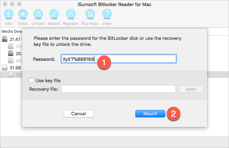Click the Info toolbar icon
Screen dimensions: 229x148
pyautogui.click(x=8, y=15)
